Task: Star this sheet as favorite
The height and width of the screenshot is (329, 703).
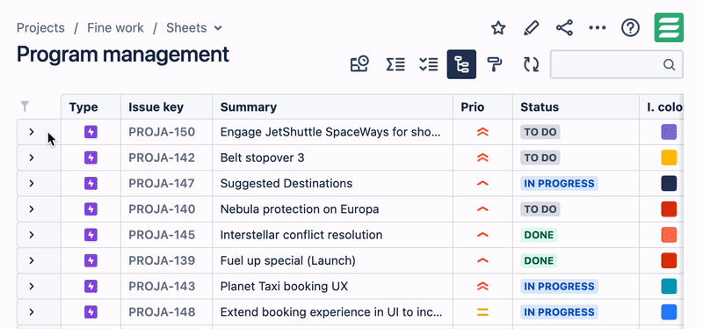Action: [x=498, y=28]
